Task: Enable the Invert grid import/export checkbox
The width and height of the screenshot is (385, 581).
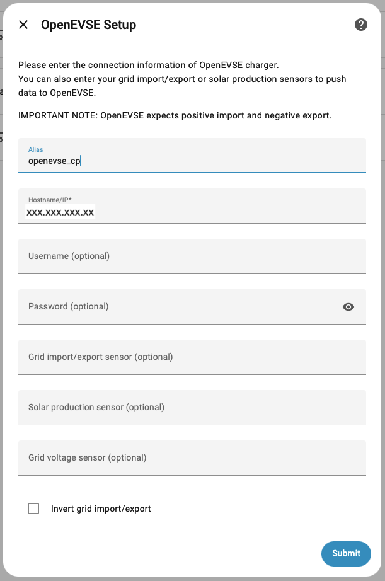Action: 33,509
